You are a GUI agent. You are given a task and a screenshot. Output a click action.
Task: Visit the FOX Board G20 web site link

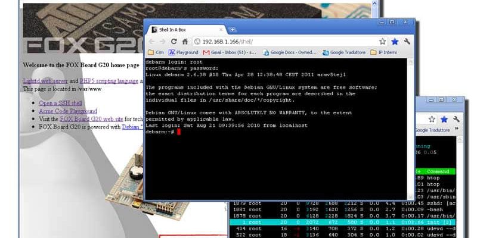(x=91, y=119)
